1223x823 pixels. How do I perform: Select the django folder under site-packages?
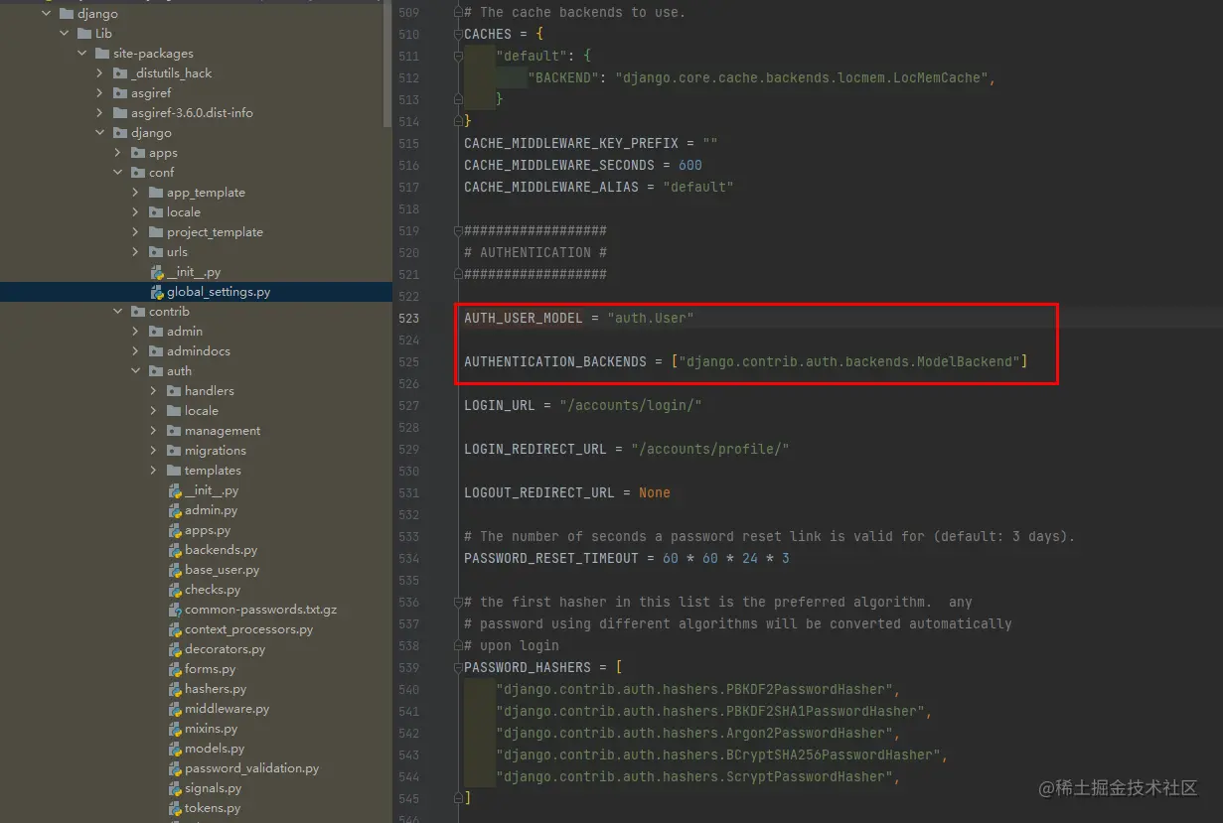pyautogui.click(x=151, y=133)
